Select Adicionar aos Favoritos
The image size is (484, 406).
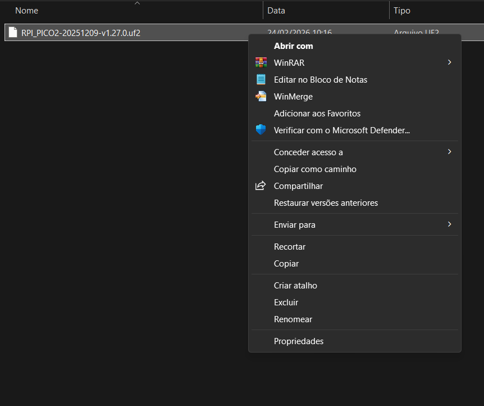pos(317,114)
